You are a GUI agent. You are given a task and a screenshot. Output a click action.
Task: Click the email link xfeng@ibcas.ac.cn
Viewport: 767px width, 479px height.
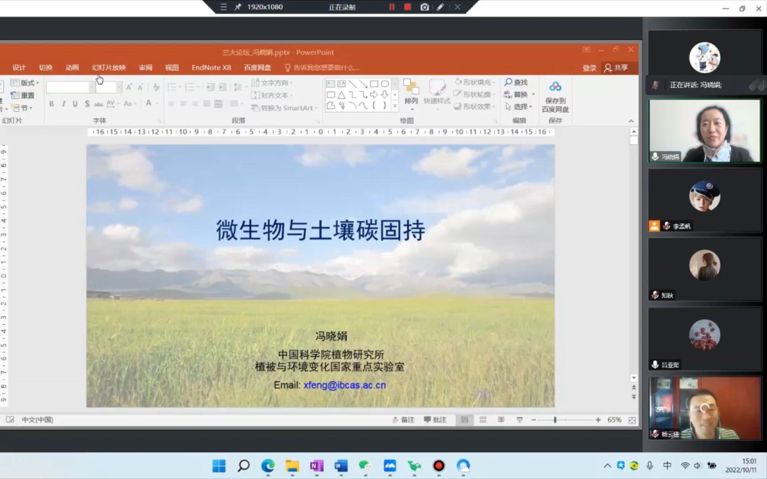(344, 385)
